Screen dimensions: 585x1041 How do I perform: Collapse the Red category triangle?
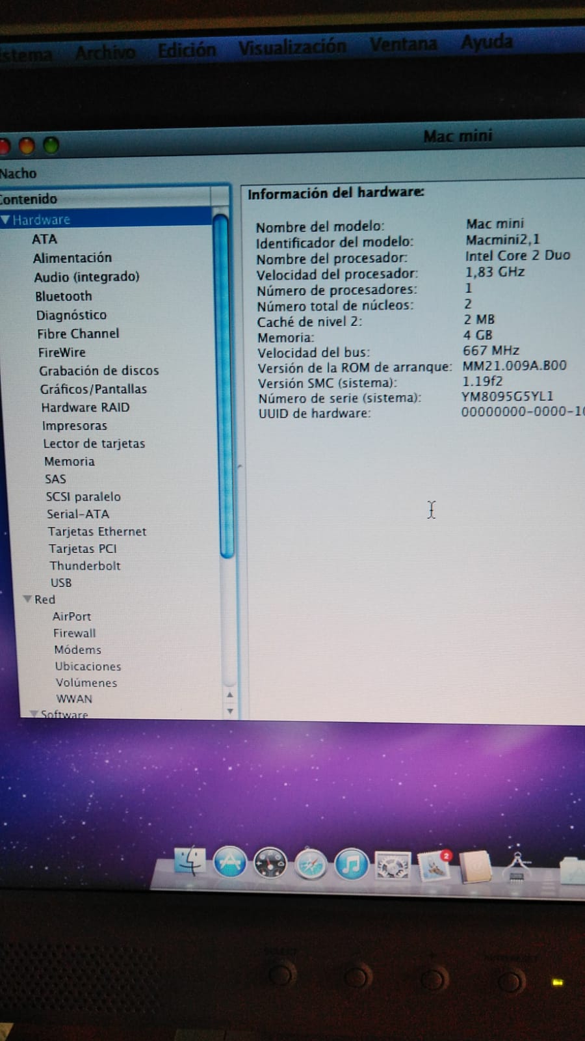point(27,599)
